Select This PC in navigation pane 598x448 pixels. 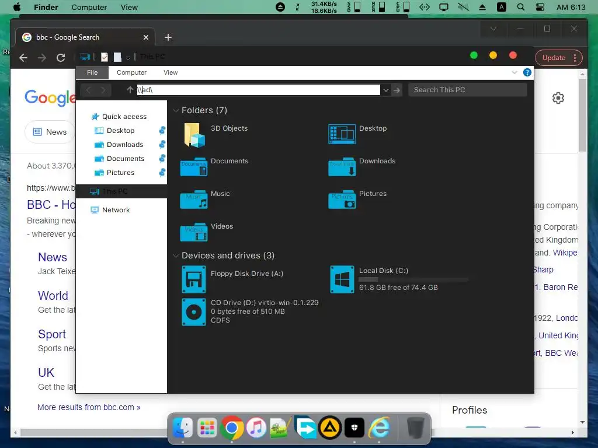121,191
